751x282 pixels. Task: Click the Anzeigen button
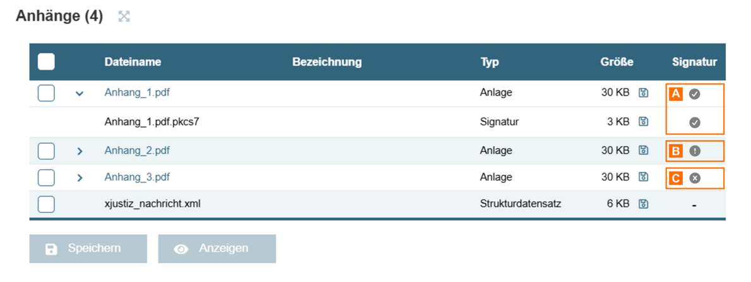pyautogui.click(x=216, y=249)
